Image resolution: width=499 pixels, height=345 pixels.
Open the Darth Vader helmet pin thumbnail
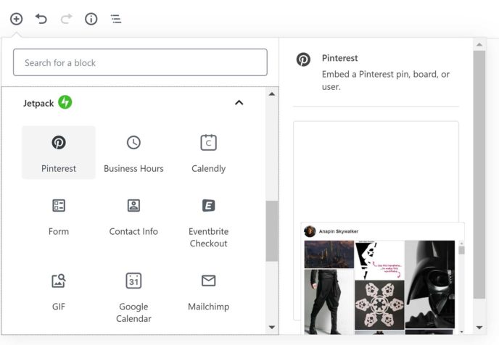pyautogui.click(x=429, y=285)
